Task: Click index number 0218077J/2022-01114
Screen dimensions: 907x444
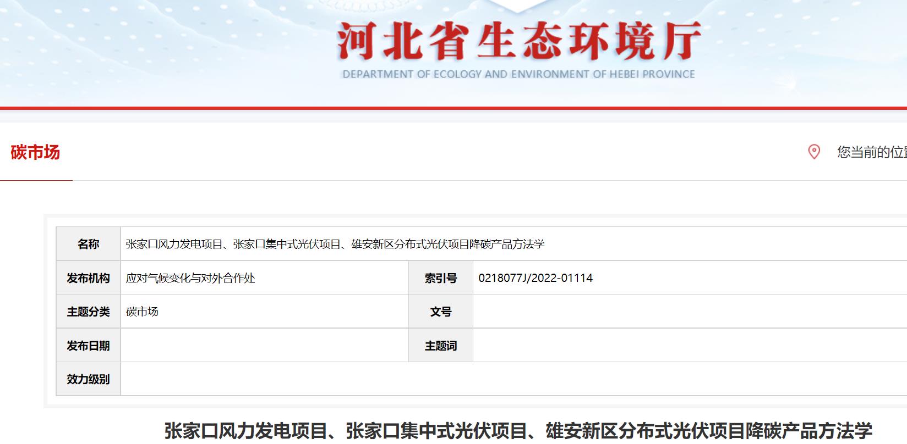Action: [536, 278]
